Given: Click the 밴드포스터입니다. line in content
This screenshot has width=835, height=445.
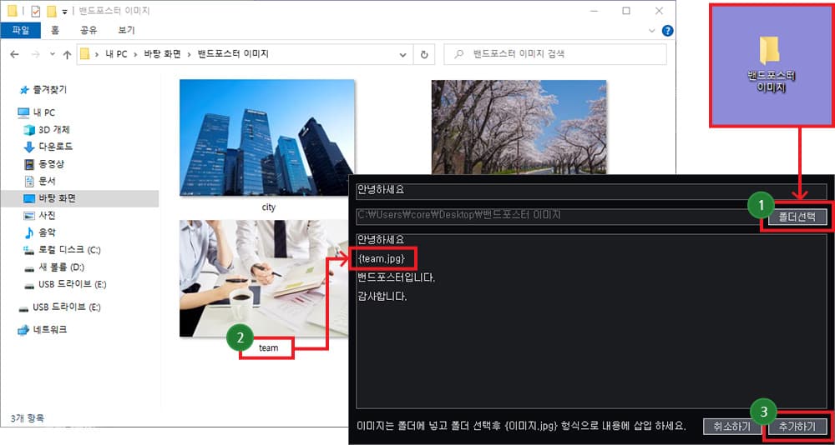Looking at the screenshot, I should click(397, 277).
